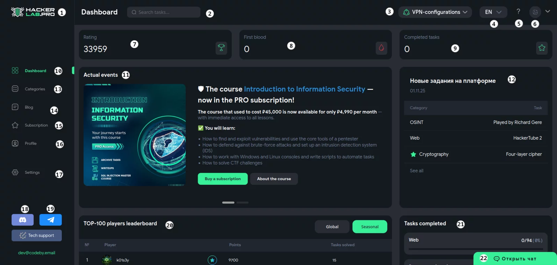Click the Web category cell

tap(415, 138)
